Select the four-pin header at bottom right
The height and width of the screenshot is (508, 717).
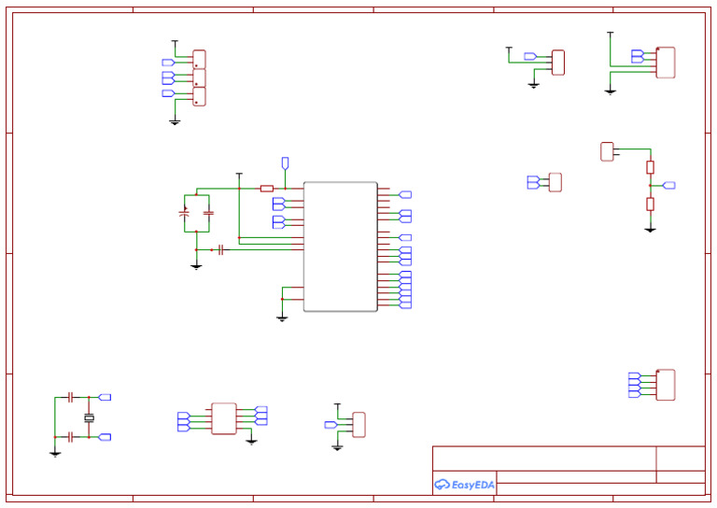[666, 385]
